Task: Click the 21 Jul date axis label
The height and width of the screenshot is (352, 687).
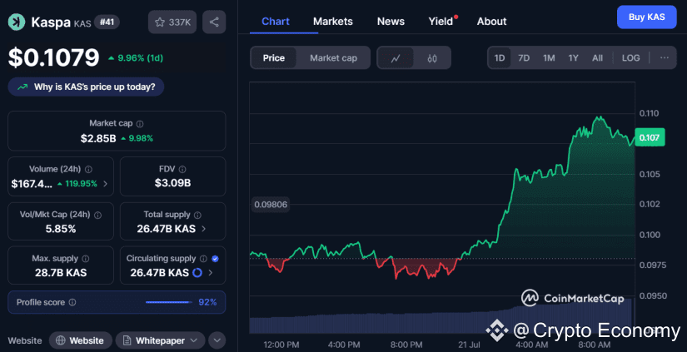Action: [469, 345]
